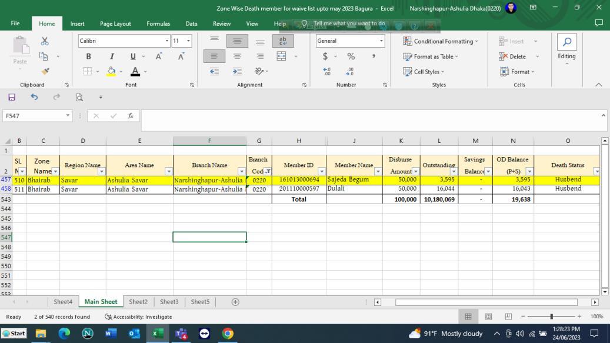Open the Find & Select Editing icon
The width and height of the screenshot is (610, 343).
click(567, 42)
